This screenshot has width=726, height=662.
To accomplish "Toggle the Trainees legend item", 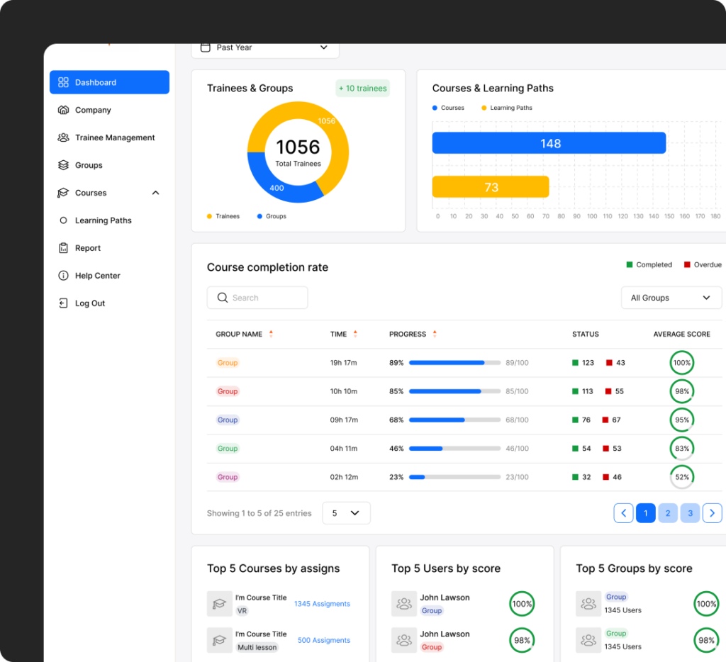I will [223, 216].
